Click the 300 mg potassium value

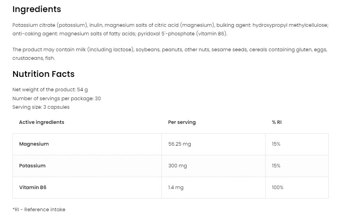point(177,166)
